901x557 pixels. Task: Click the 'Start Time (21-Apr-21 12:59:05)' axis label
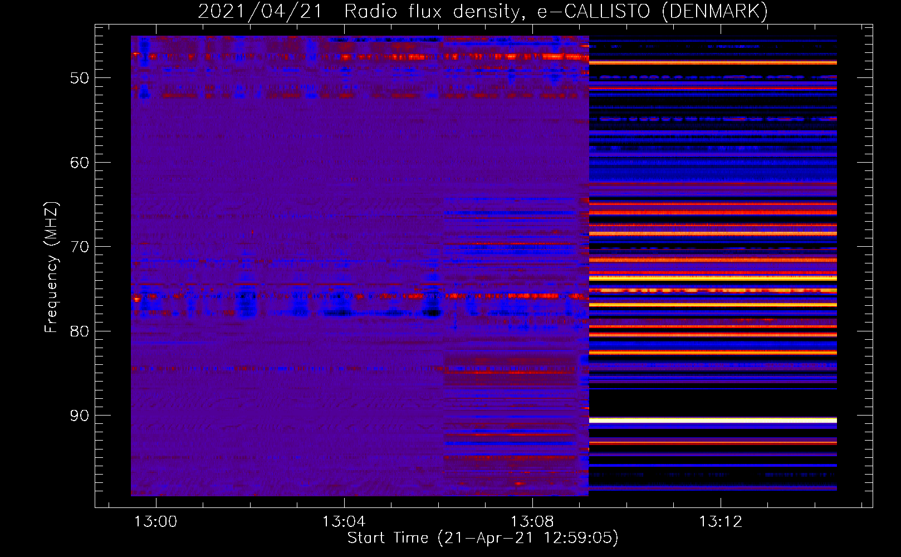tap(483, 538)
